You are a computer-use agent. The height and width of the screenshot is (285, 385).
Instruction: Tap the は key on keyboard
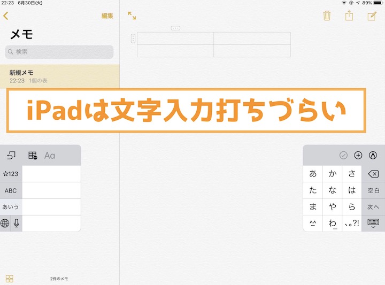pos(352,190)
